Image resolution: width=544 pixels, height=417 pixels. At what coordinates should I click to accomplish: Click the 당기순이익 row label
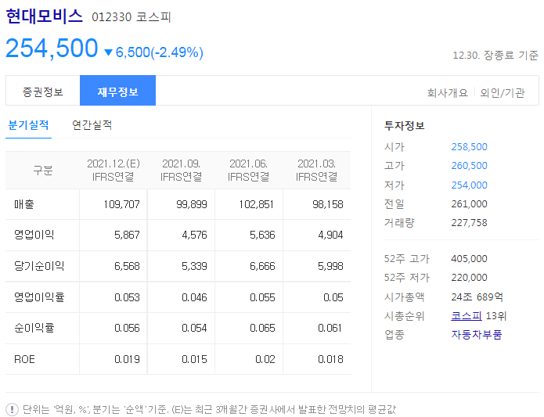[39, 266]
